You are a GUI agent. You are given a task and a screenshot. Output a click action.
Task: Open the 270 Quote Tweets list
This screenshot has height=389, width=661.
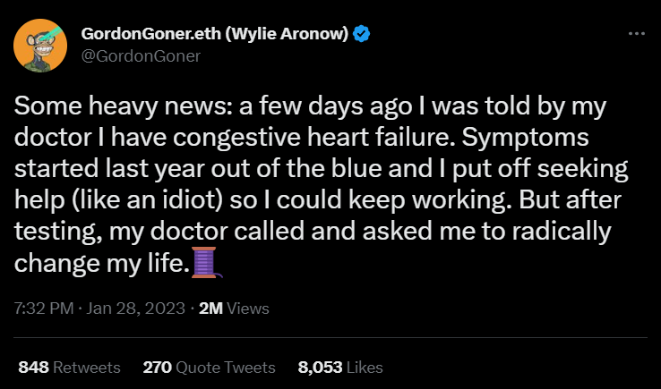209,367
